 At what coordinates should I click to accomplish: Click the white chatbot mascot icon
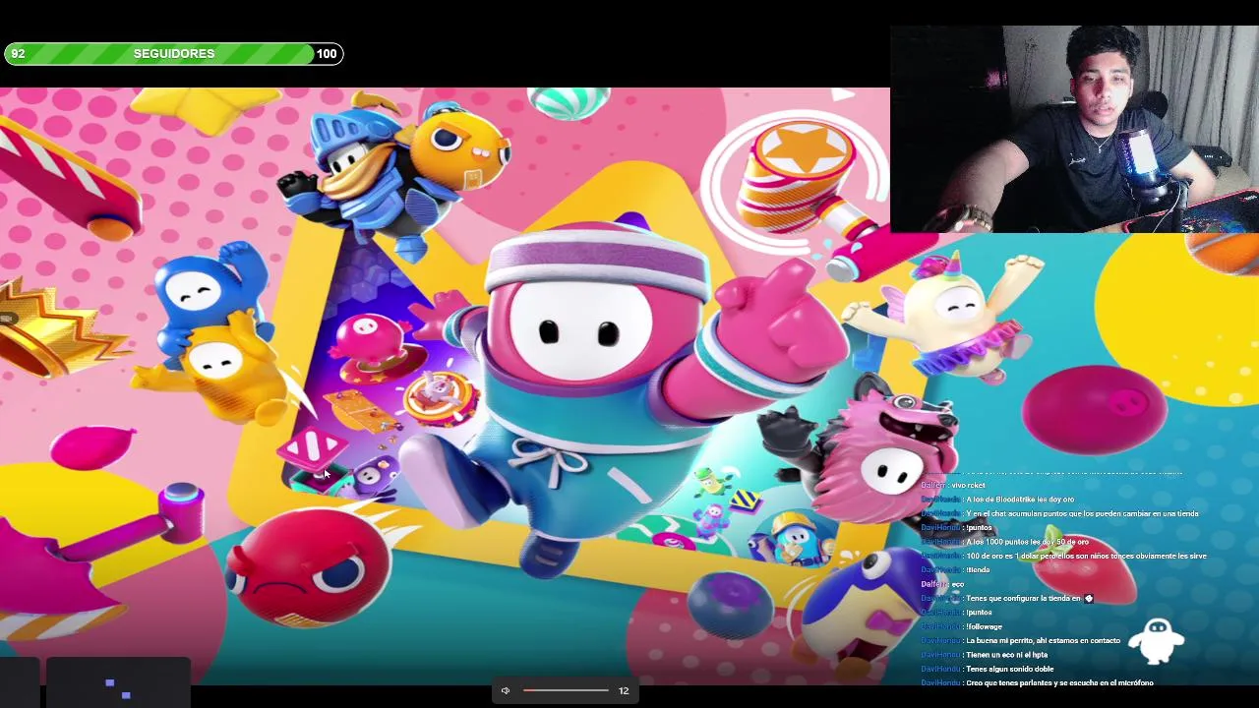[1157, 640]
